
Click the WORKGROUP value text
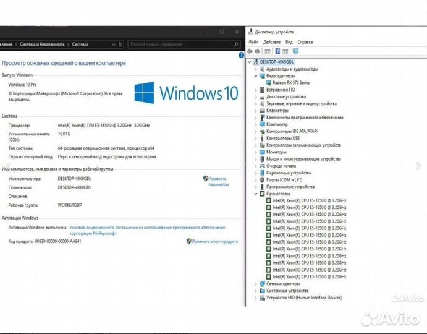tap(70, 205)
